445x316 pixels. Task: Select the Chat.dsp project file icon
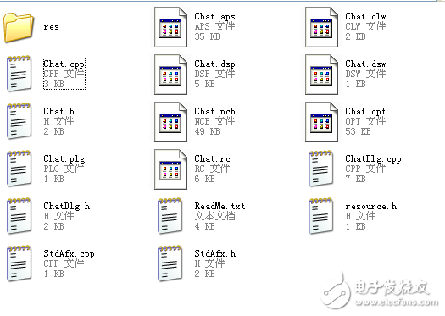click(170, 75)
